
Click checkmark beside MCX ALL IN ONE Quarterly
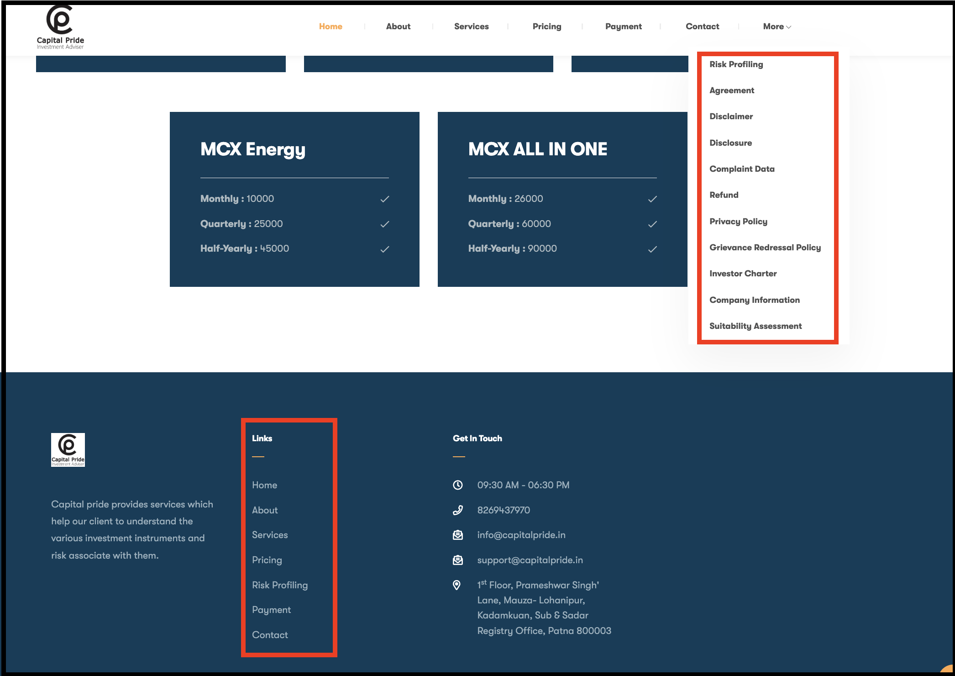[652, 224]
